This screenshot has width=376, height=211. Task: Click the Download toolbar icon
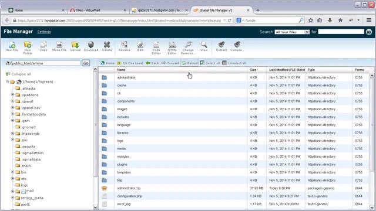[x=91, y=46]
